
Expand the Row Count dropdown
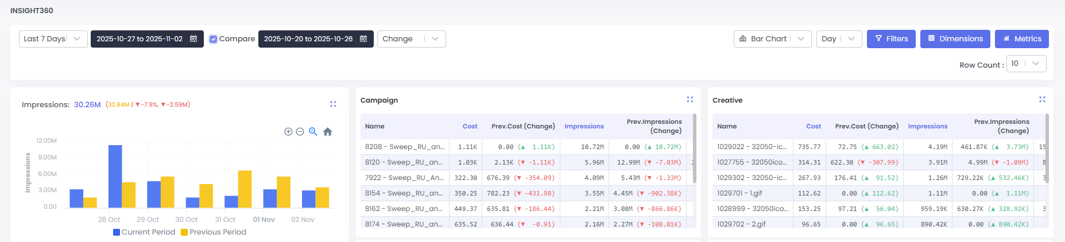coord(1026,64)
